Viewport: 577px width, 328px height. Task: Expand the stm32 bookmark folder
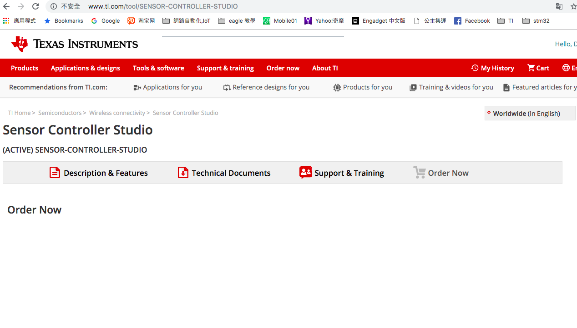536,21
